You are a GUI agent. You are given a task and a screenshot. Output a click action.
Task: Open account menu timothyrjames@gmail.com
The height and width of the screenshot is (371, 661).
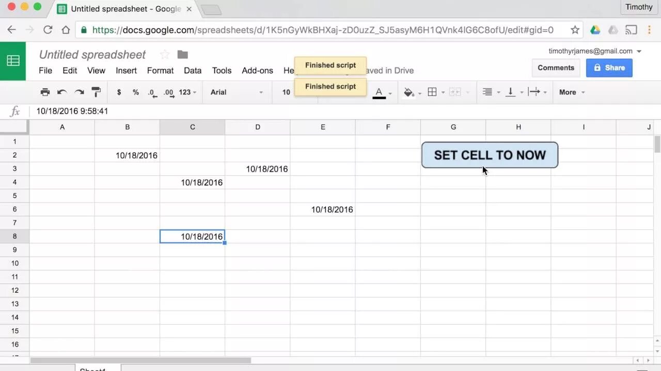point(595,51)
